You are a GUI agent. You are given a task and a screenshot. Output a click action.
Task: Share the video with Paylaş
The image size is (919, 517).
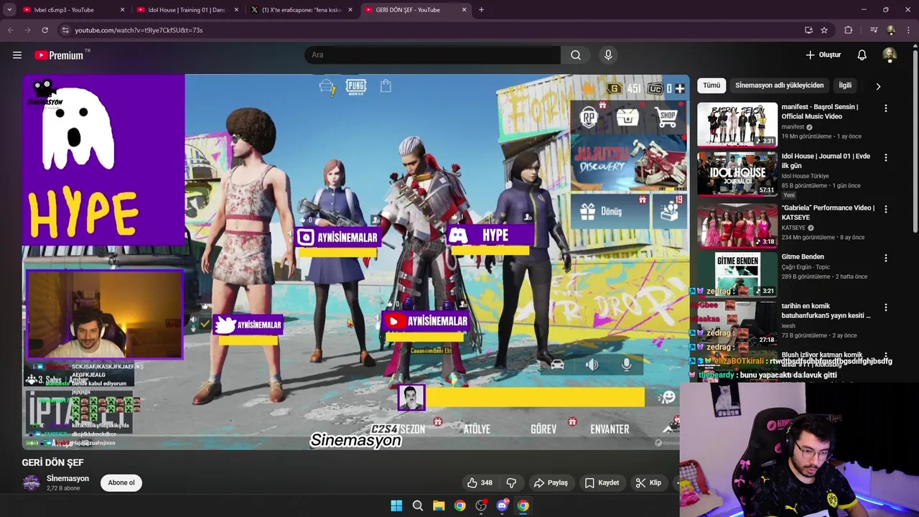tap(551, 483)
